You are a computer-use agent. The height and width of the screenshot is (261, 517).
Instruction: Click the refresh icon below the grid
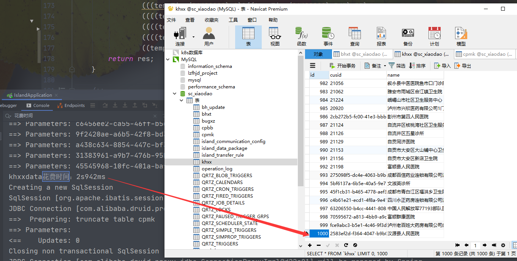coord(346,245)
